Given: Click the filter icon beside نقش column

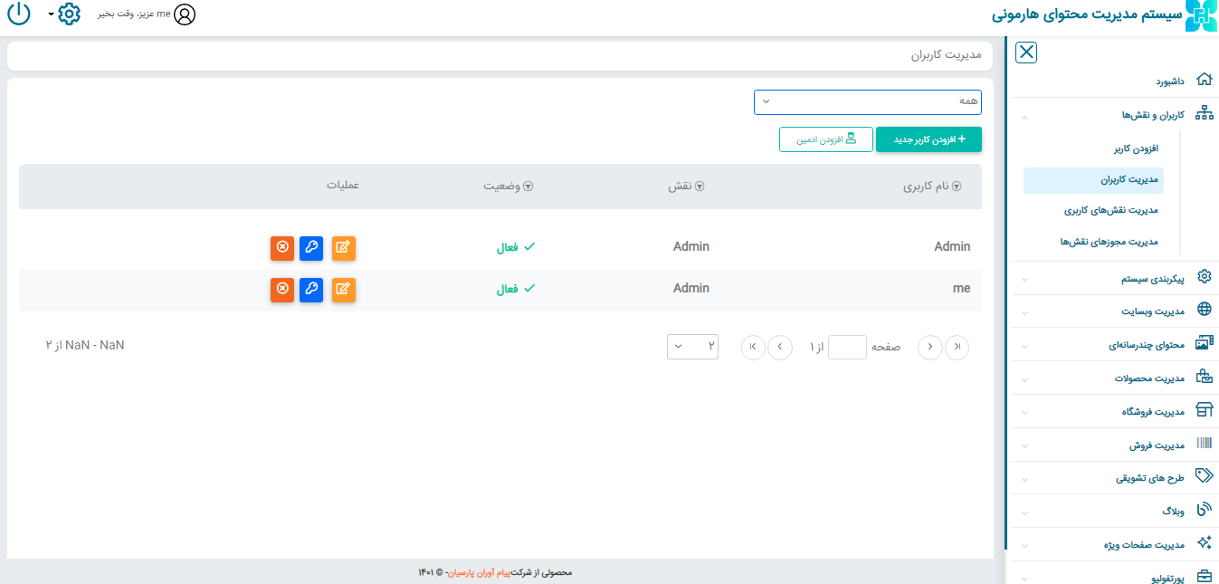Looking at the screenshot, I should [x=699, y=187].
